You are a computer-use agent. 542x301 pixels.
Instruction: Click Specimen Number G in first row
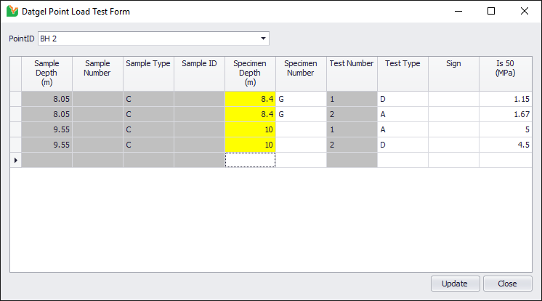point(301,99)
